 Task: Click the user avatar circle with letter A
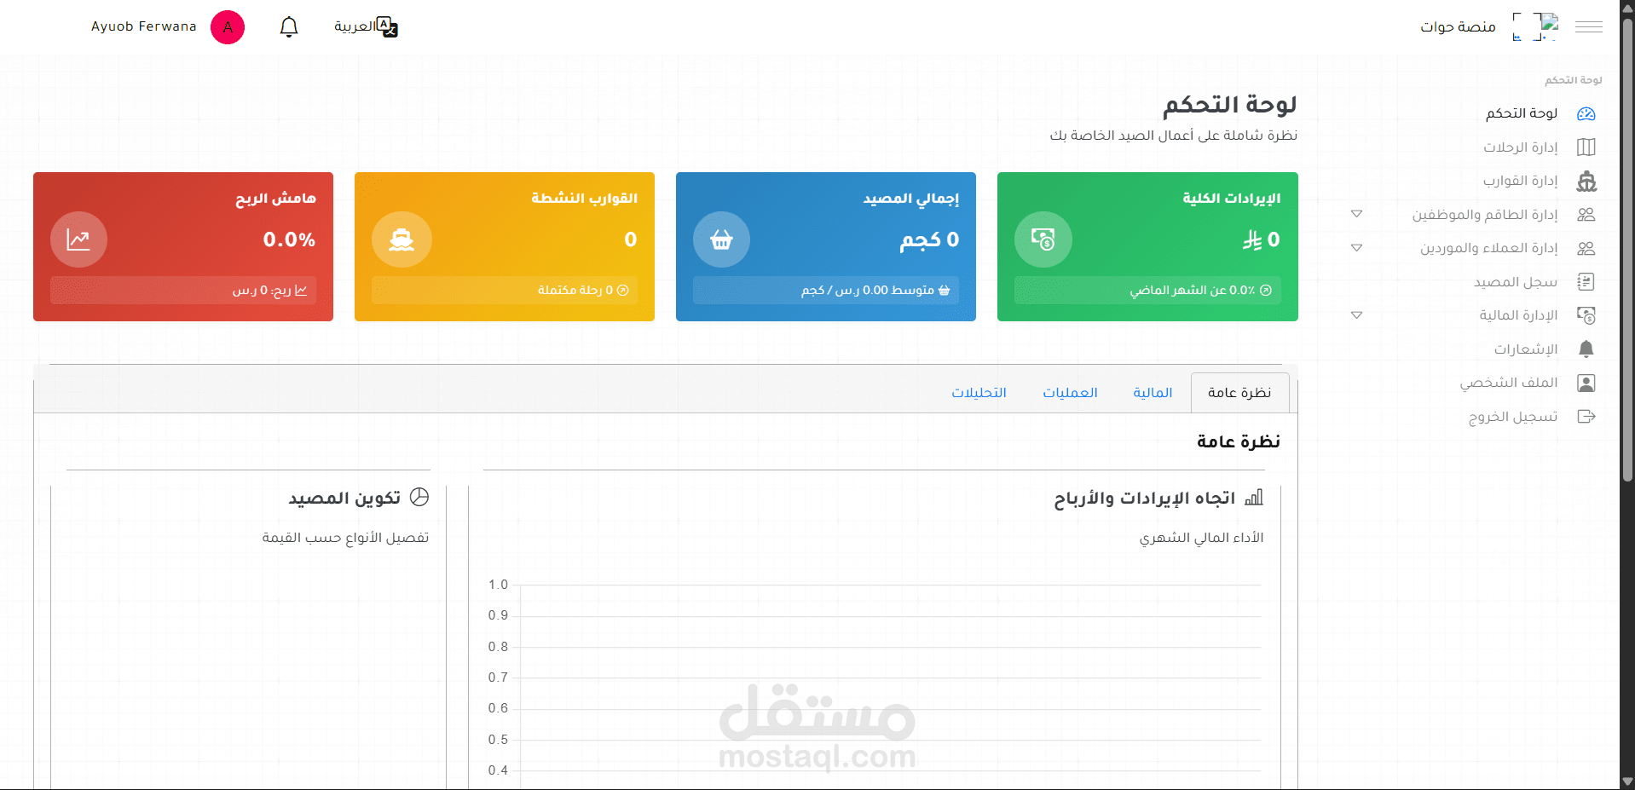point(228,27)
